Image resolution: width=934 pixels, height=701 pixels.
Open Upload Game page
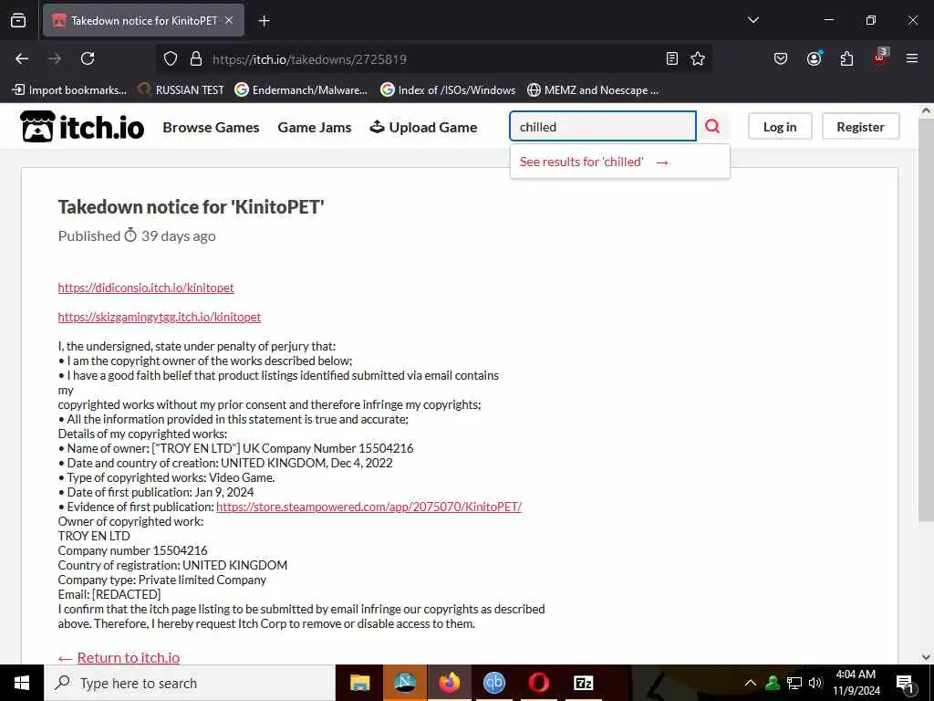423,127
